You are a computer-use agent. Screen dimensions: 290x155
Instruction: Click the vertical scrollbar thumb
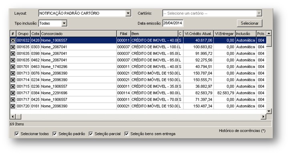(269, 41)
